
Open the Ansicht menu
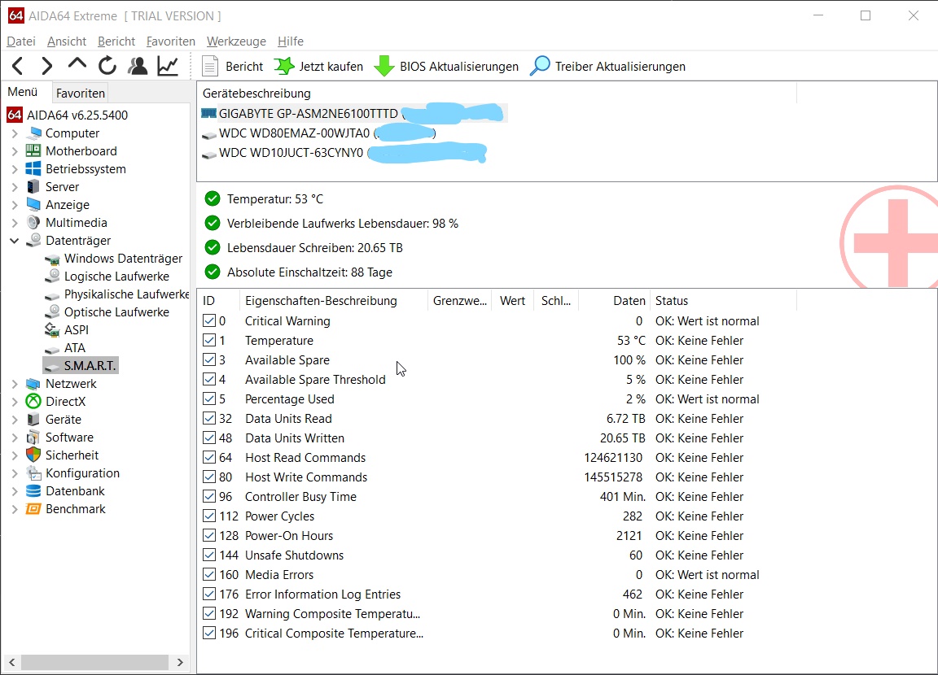point(67,41)
